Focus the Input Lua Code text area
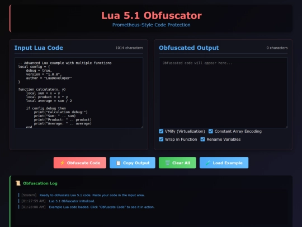This screenshot has width=302, height=227. tap(79, 92)
